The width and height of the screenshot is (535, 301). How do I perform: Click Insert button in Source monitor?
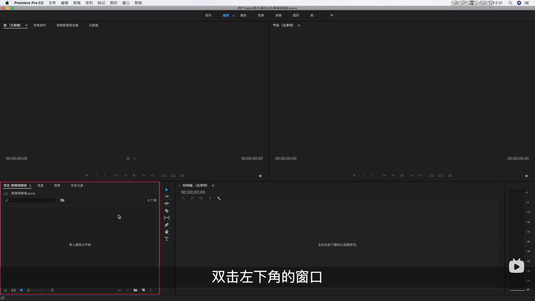[164, 176]
